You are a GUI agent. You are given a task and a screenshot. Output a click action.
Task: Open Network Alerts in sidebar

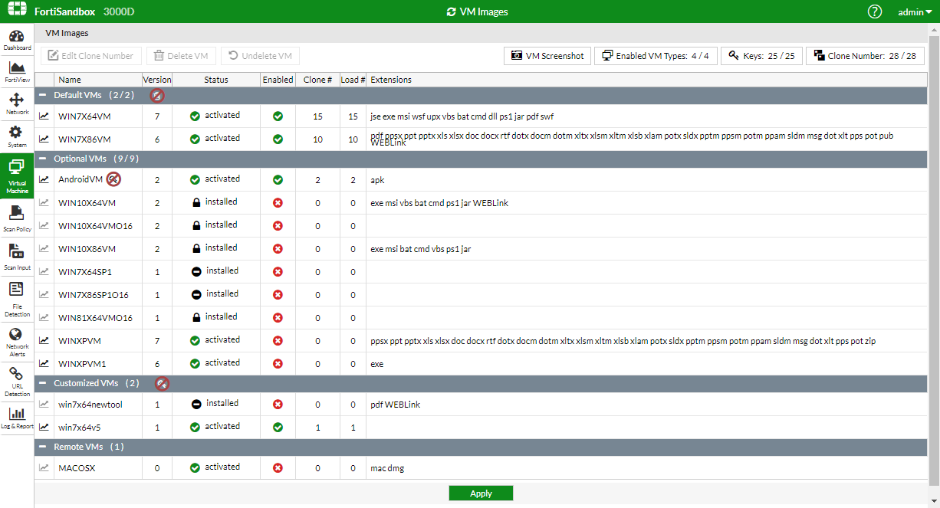[x=17, y=341]
